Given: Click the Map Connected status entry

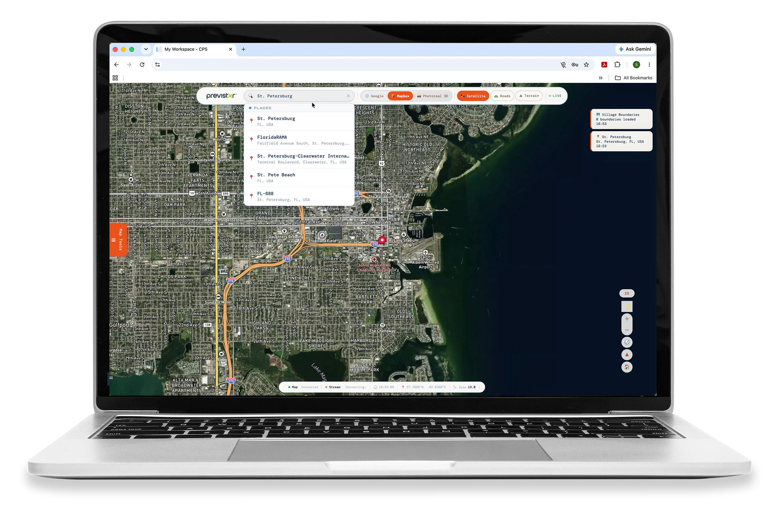Looking at the screenshot, I should [303, 387].
